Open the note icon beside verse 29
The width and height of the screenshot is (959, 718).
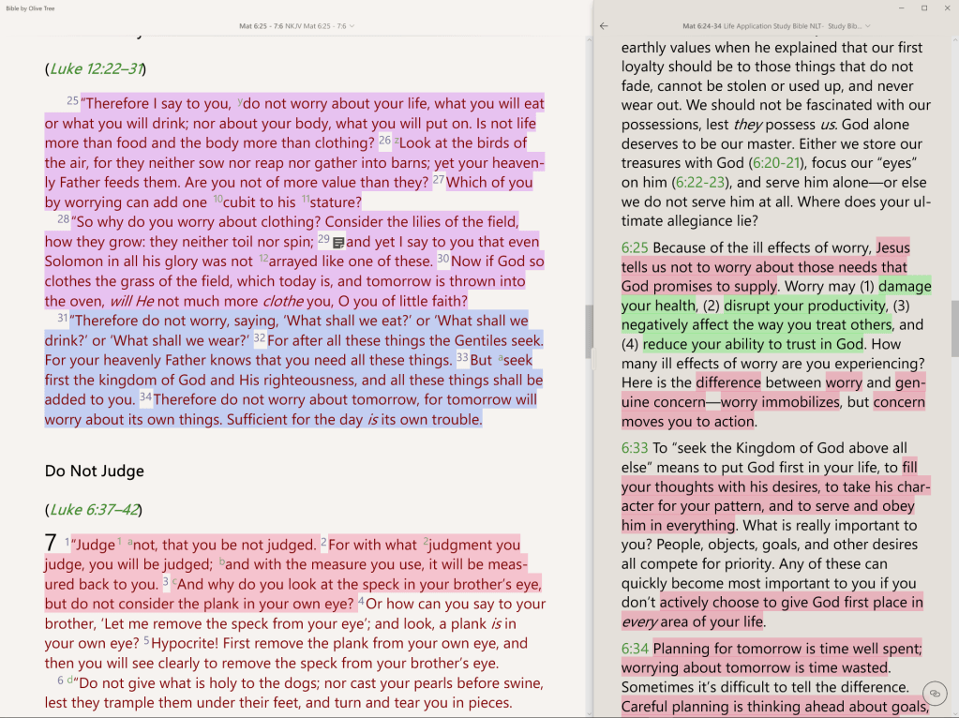tap(339, 243)
